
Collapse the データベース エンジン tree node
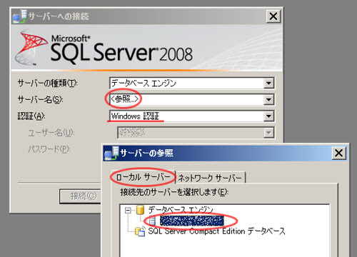tap(128, 211)
